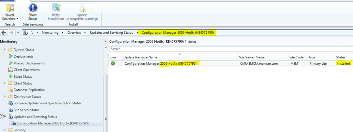Viewport: 353px width, 132px height.
Task: Click the MEM site code cell
Action: click(294, 64)
